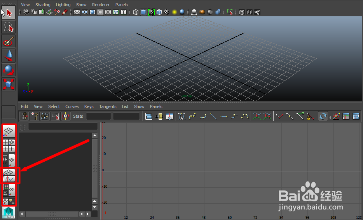
Task: Apply Spline tangents
Action: click(x=192, y=116)
